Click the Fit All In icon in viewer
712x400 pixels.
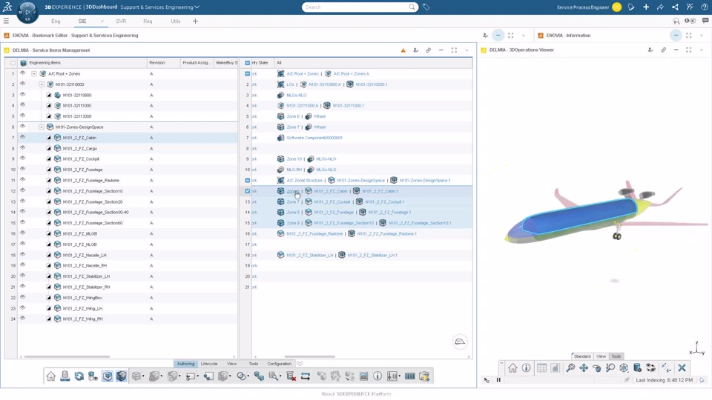pos(570,368)
